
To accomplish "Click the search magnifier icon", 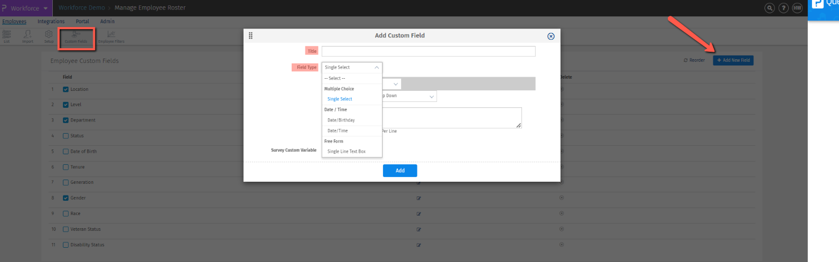I will [x=770, y=8].
